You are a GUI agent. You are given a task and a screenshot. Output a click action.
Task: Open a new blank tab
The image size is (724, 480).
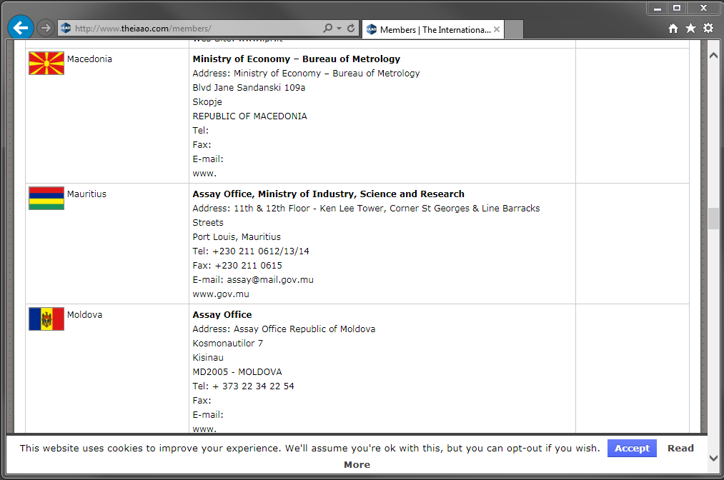tap(514, 29)
